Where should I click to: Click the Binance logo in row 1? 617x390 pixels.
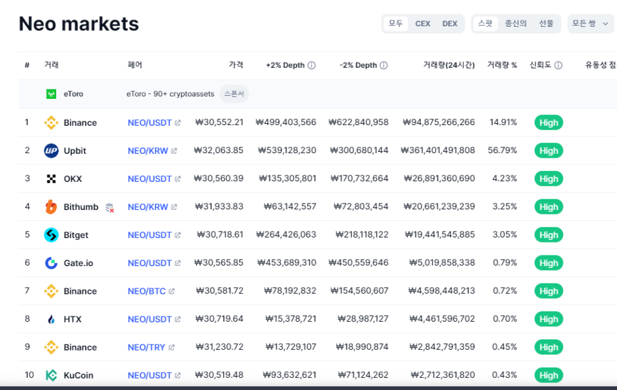[51, 123]
